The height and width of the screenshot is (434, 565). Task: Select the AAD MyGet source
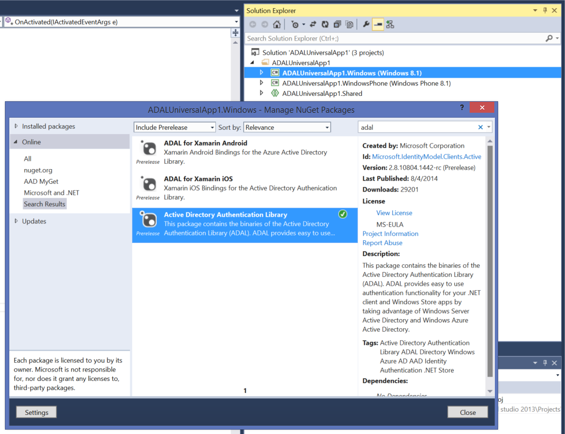(41, 181)
